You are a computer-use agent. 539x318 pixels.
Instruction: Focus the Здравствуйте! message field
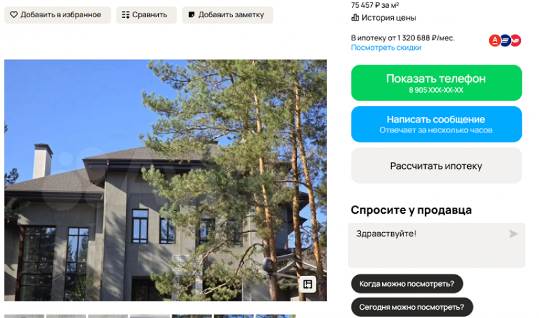tap(436, 245)
